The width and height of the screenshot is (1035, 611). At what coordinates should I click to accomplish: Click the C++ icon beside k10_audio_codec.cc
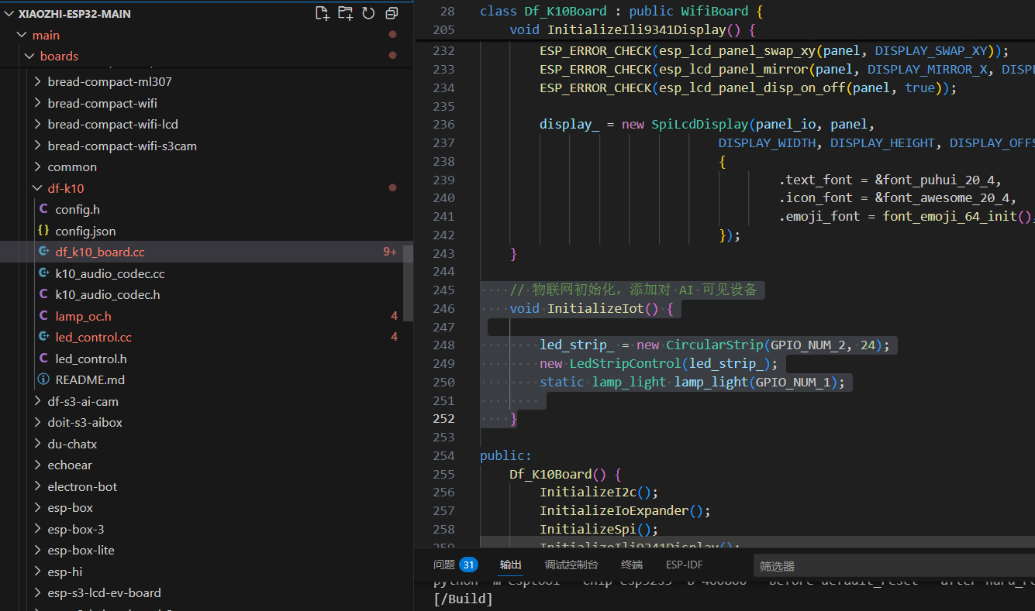pos(43,273)
